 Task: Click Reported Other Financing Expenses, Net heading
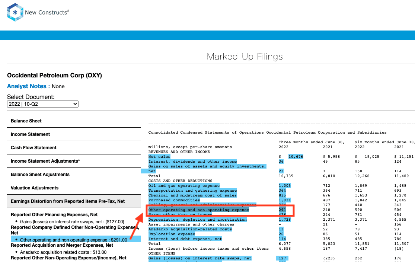(54, 215)
